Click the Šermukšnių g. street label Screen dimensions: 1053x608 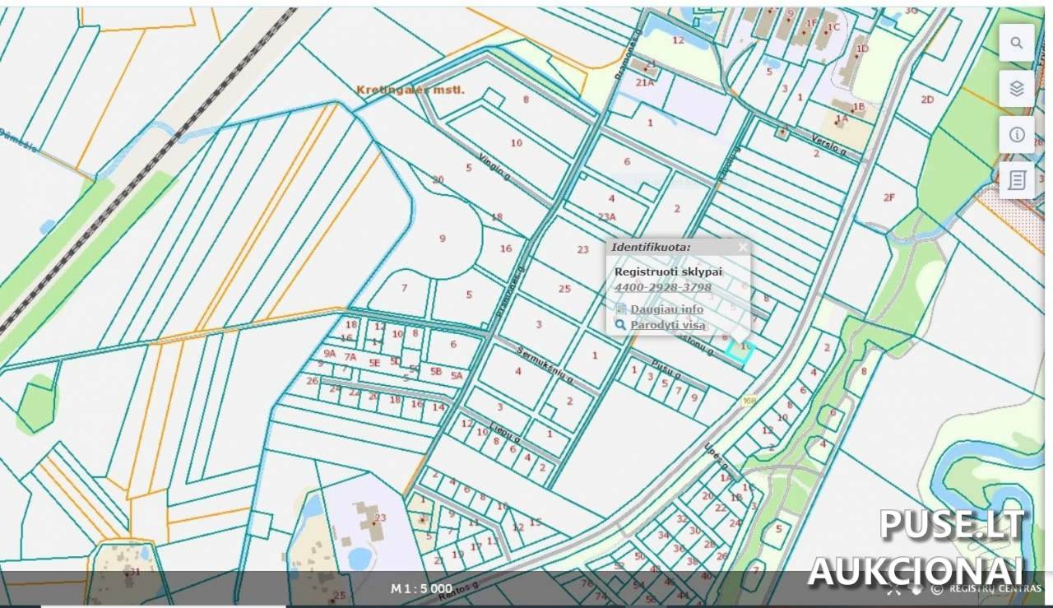545,364
